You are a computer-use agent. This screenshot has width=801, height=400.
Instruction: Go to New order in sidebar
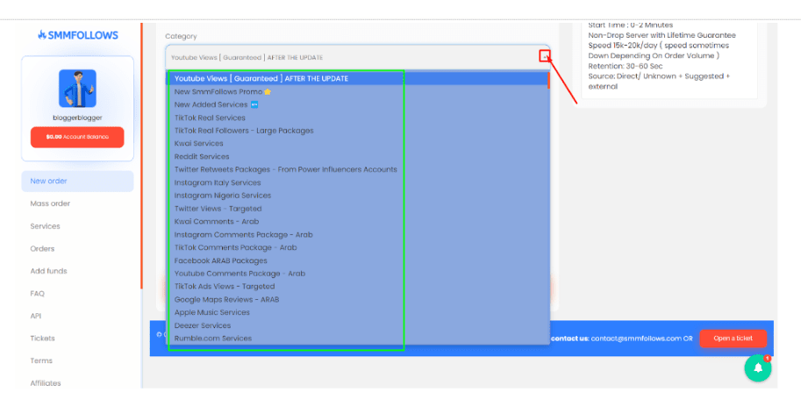[78, 181]
